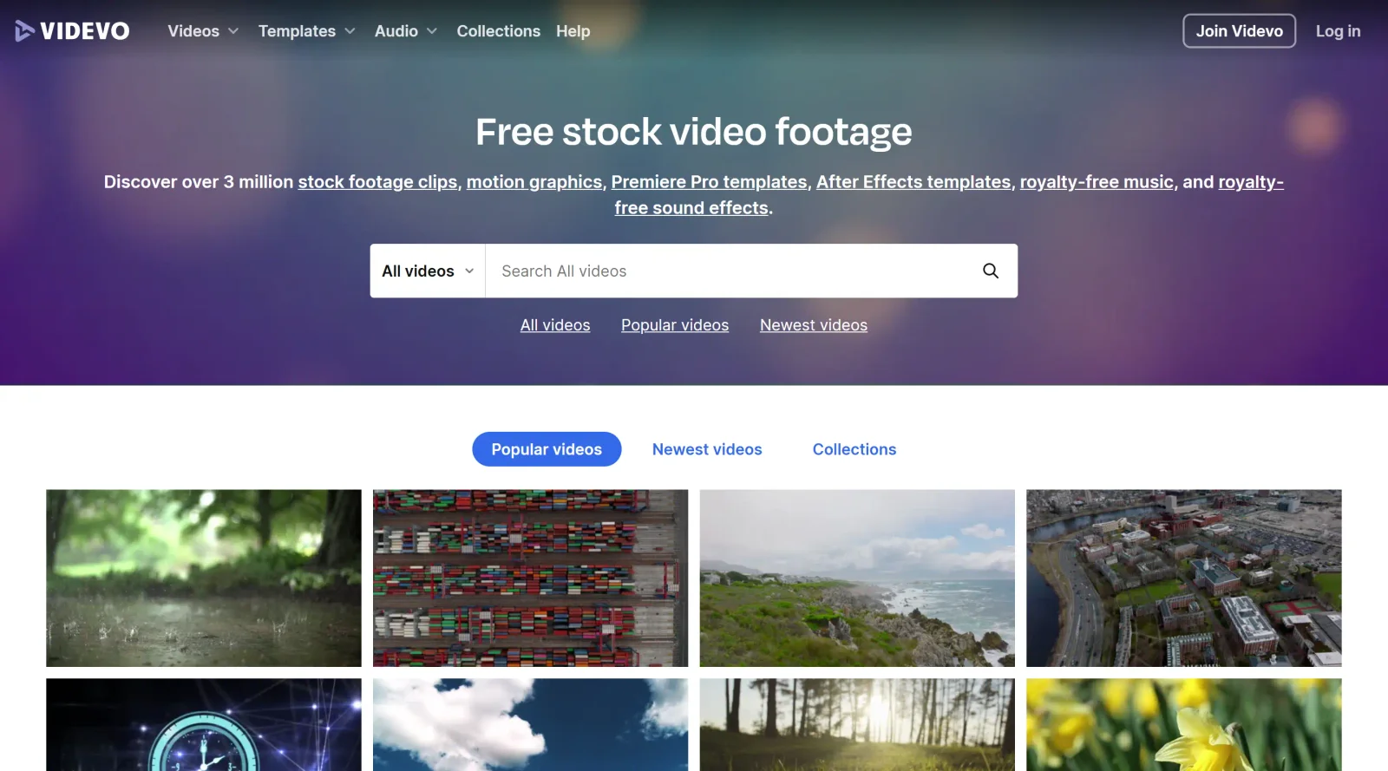Expand the Videos menu chevron
This screenshot has height=771, width=1388.
pyautogui.click(x=233, y=31)
